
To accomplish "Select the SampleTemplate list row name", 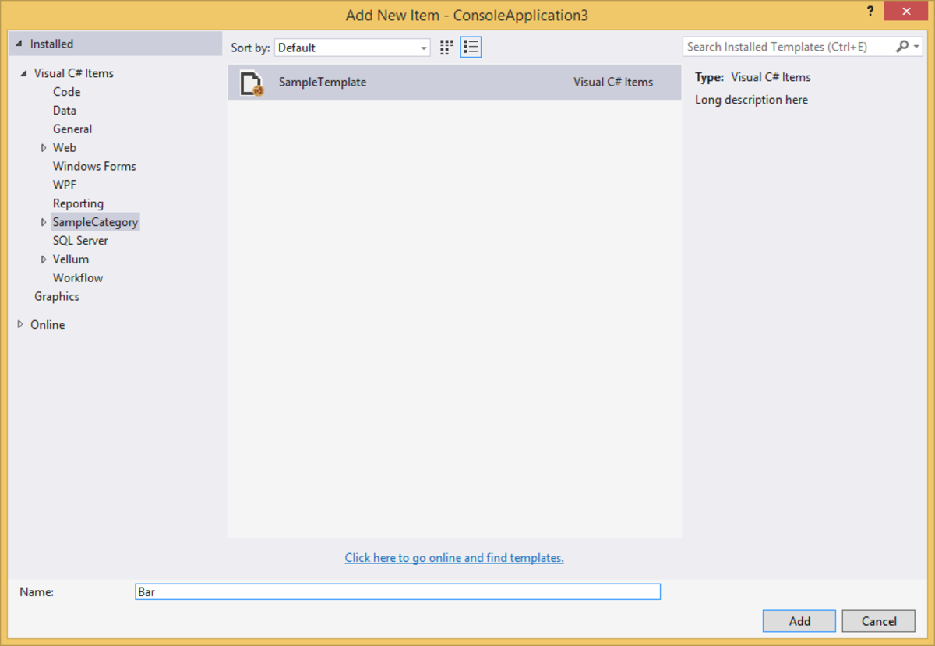I will pos(323,82).
